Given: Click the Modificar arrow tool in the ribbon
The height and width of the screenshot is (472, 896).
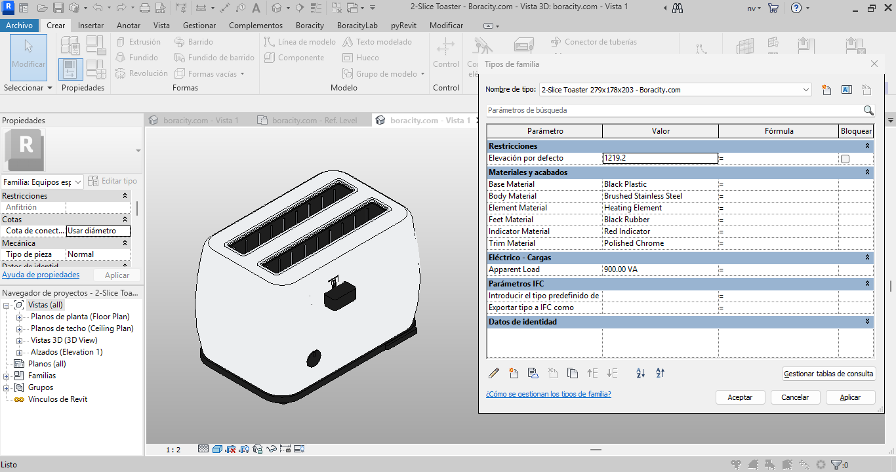Looking at the screenshot, I should tap(29, 56).
